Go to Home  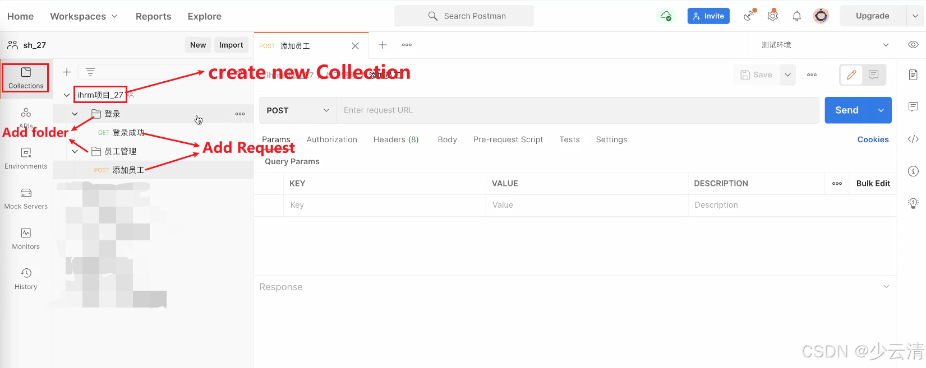click(20, 16)
